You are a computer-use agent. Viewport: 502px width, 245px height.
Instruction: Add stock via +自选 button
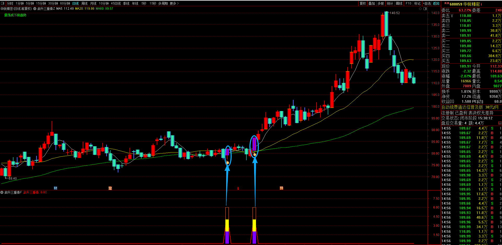pyautogui.click(x=427, y=3)
